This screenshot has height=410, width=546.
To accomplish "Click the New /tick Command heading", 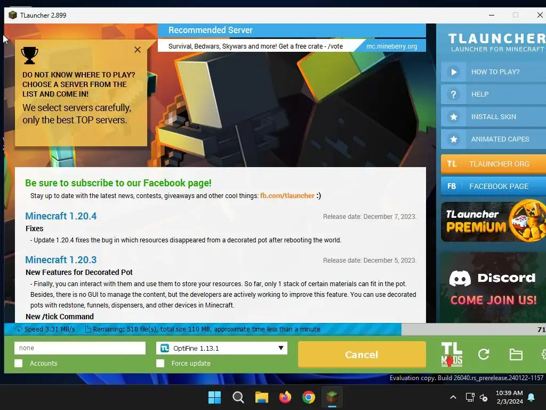I will click(x=60, y=317).
